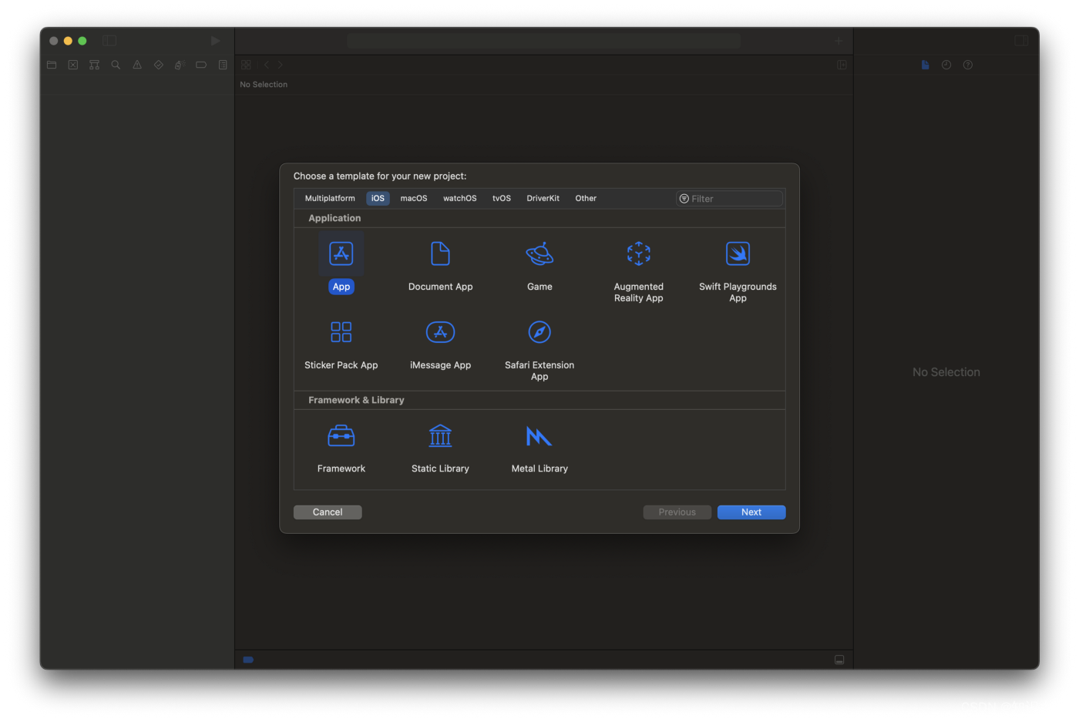Switch to the Multiplatform tab
The image size is (1079, 722).
point(330,198)
